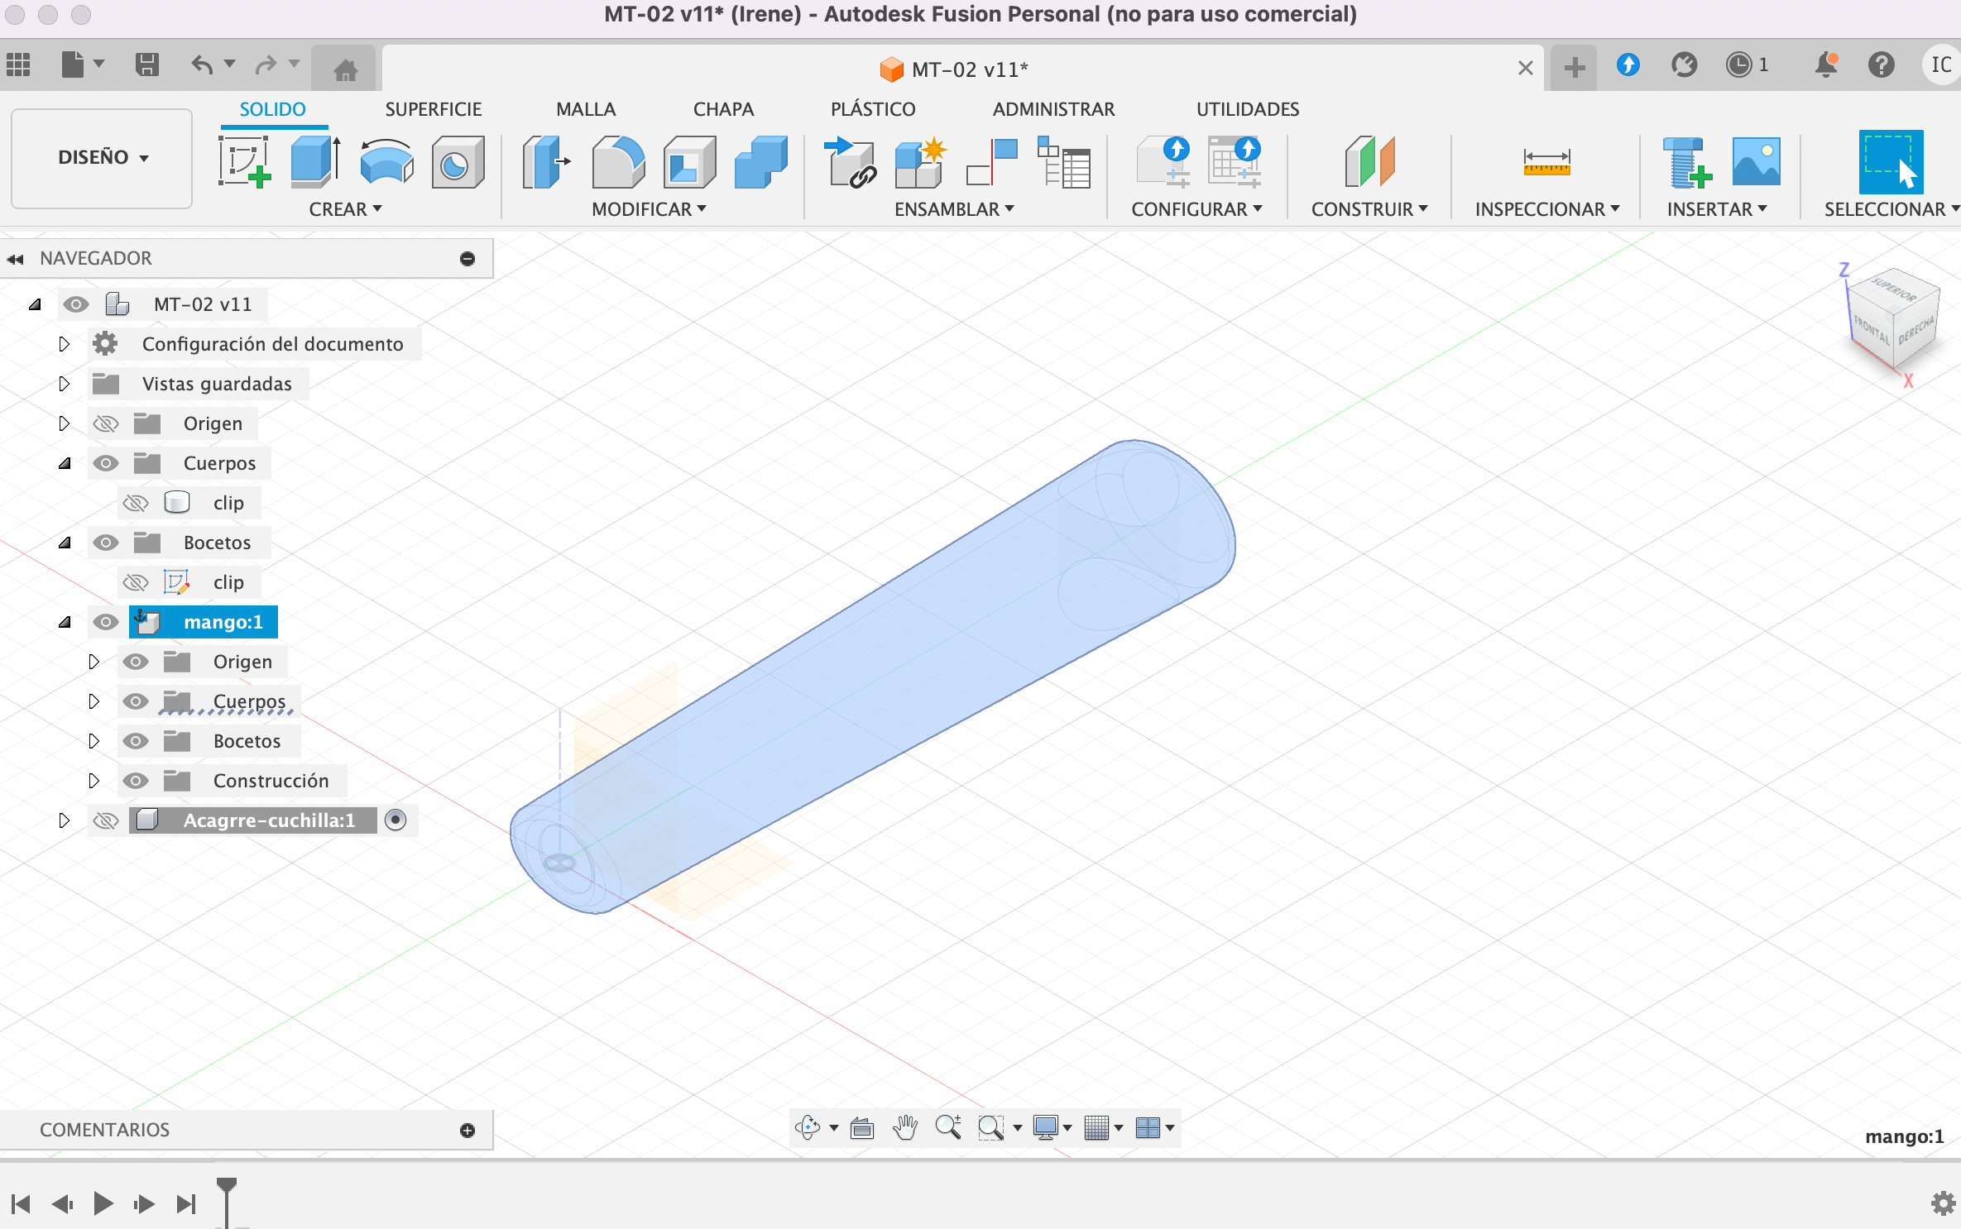Select the Extrude tool icon

[315, 161]
